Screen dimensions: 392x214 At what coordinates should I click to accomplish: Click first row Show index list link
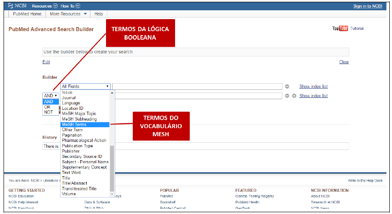(x=314, y=86)
